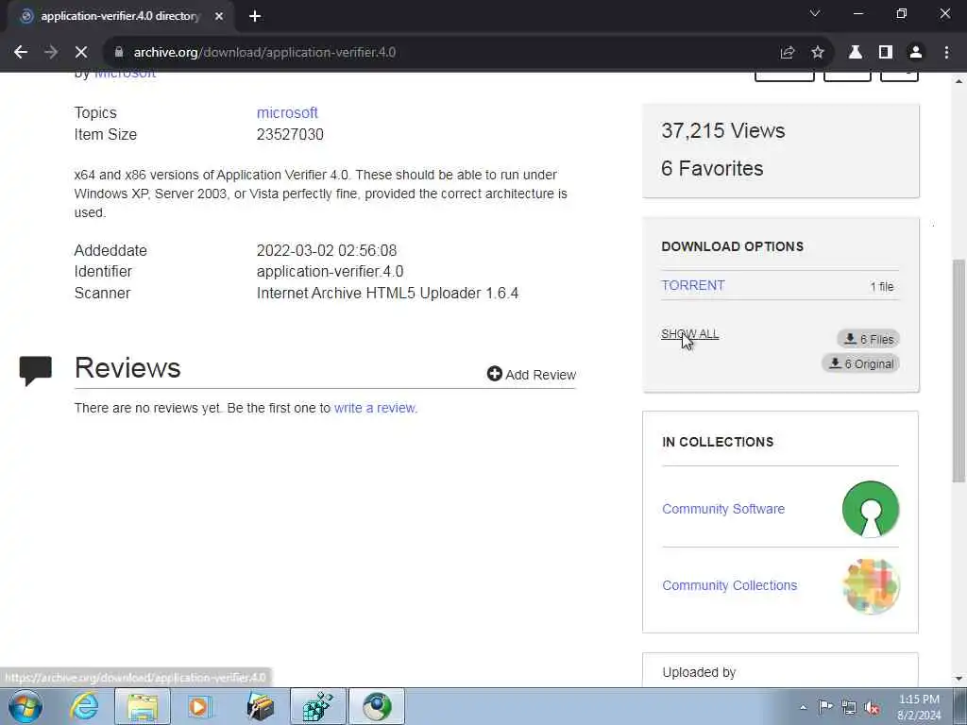The image size is (967, 725).
Task: Open Chrome three-dot menu
Action: (x=946, y=53)
